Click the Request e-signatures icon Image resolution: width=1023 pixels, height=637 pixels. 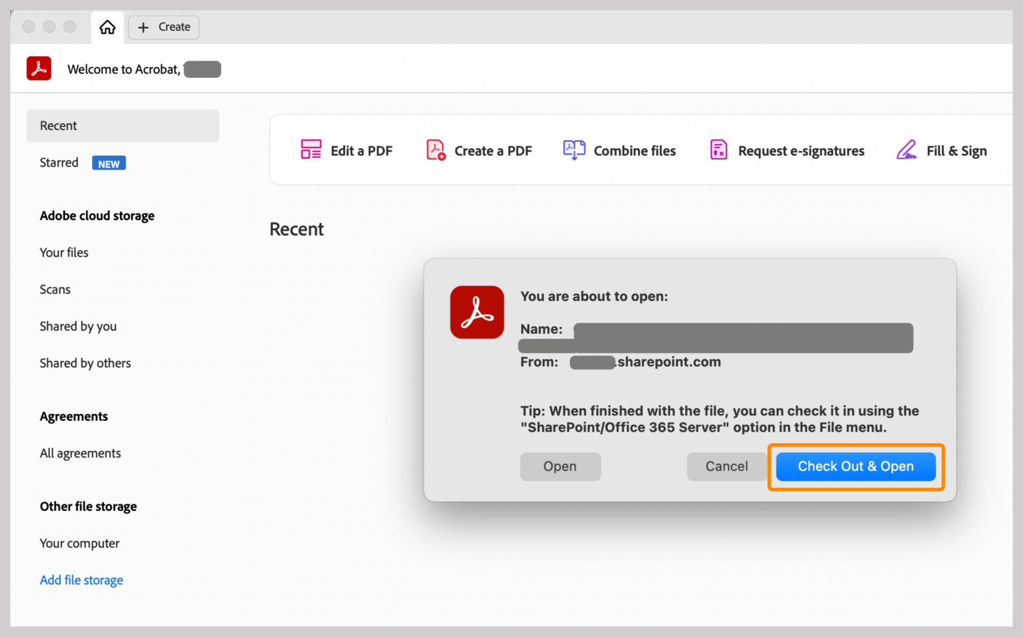718,150
